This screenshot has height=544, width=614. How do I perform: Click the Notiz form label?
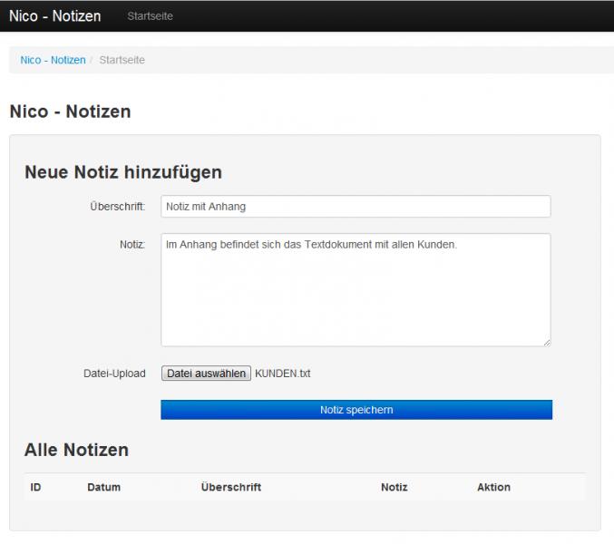point(132,245)
